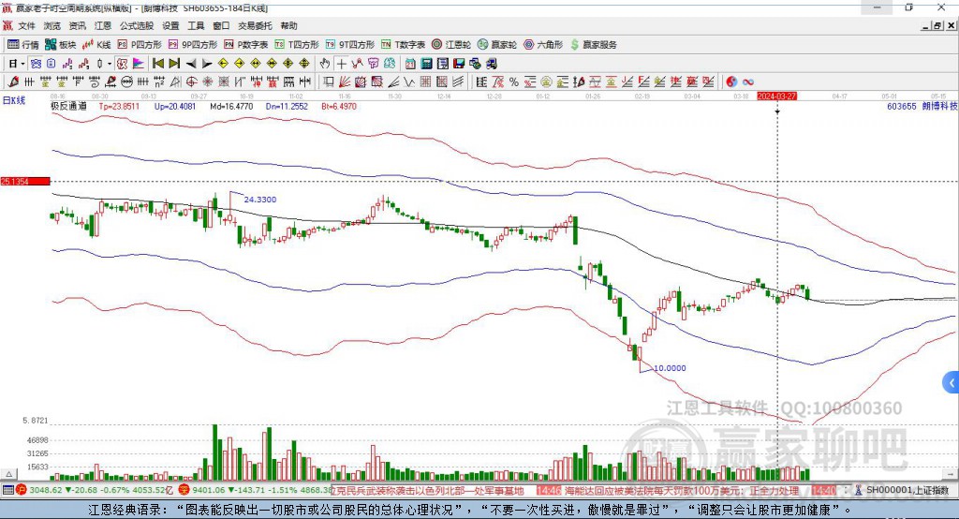Open the 公式选股 menu
Screen dimensions: 959x519
pyautogui.click(x=137, y=25)
